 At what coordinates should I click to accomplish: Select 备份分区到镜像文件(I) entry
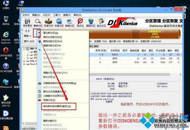click(x=55, y=91)
